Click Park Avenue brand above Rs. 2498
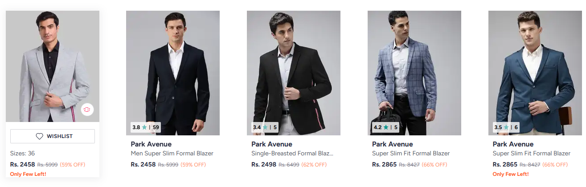586x187 pixels. pyautogui.click(x=272, y=144)
